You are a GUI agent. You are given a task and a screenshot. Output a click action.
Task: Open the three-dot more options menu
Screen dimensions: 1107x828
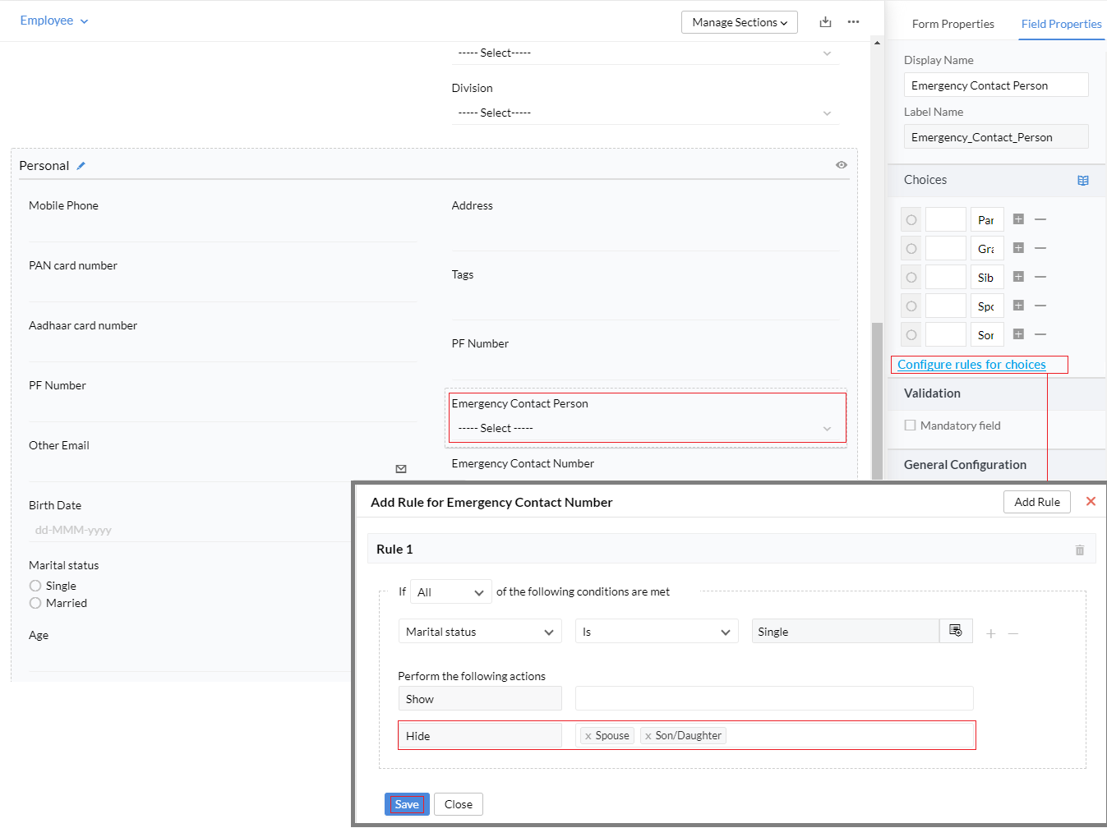pyautogui.click(x=853, y=22)
